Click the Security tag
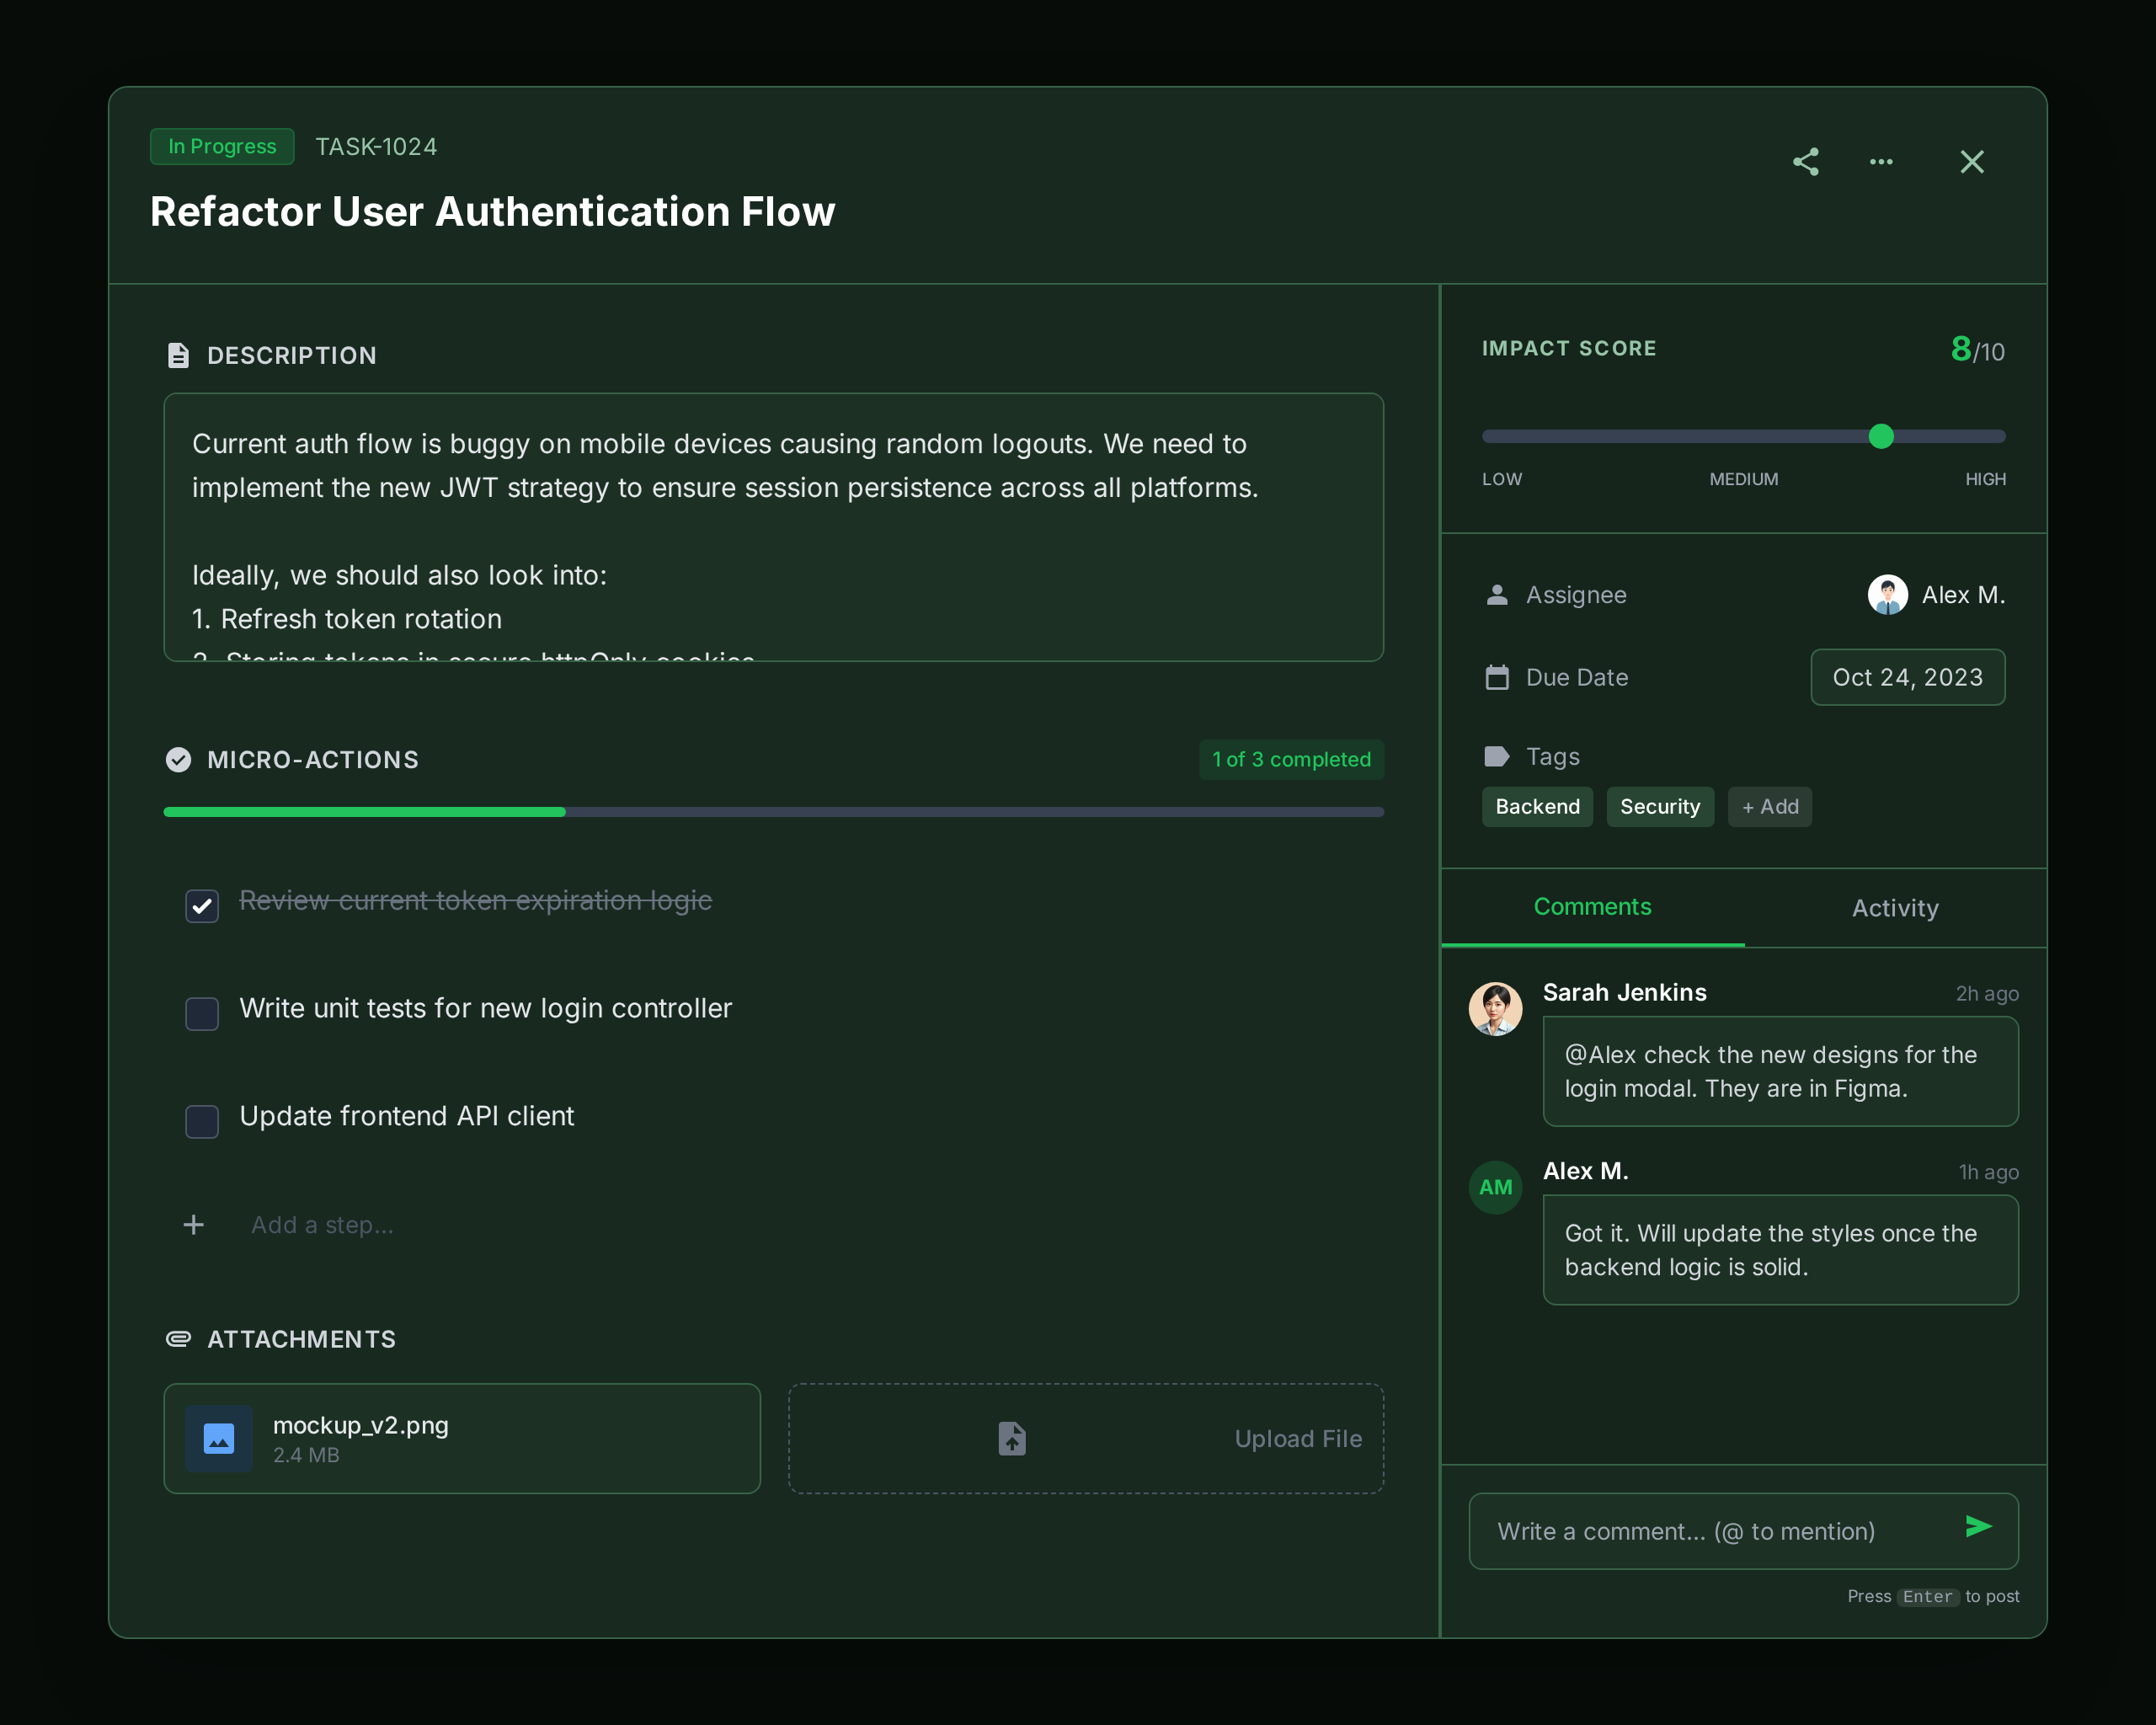The image size is (2156, 1725). click(1660, 807)
